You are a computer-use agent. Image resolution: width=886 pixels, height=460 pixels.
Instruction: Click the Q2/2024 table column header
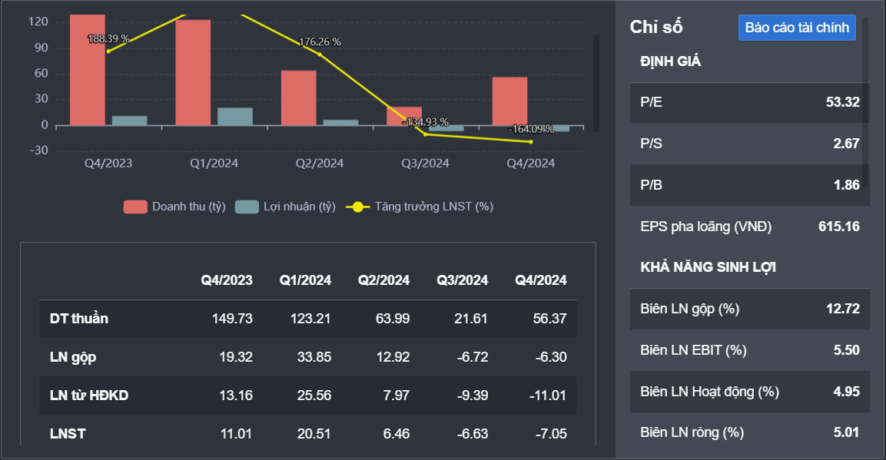(383, 280)
